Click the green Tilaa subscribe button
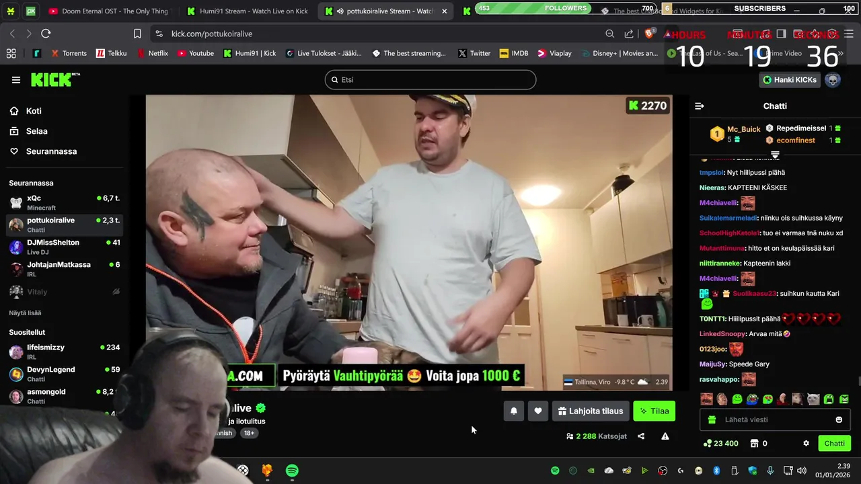Screen dimensions: 861x484 tap(654, 411)
